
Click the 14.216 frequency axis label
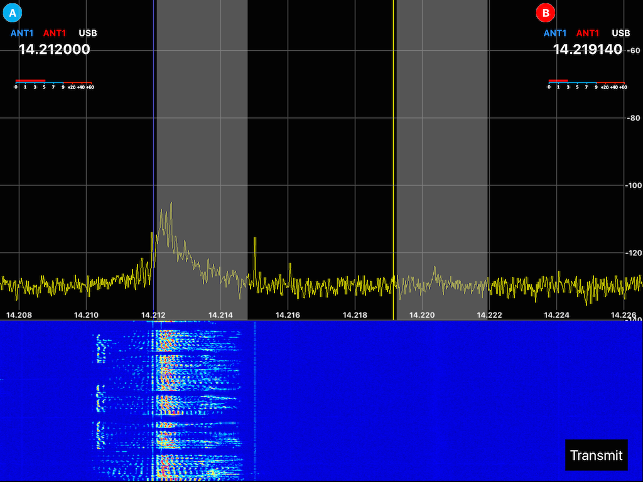tap(288, 315)
